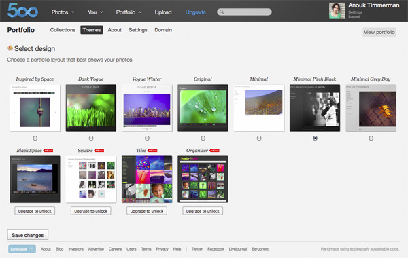Open the footer Twitter link

pos(197,249)
